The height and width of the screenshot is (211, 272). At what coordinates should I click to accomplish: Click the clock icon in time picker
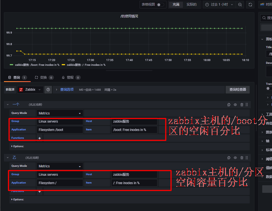click(207, 5)
